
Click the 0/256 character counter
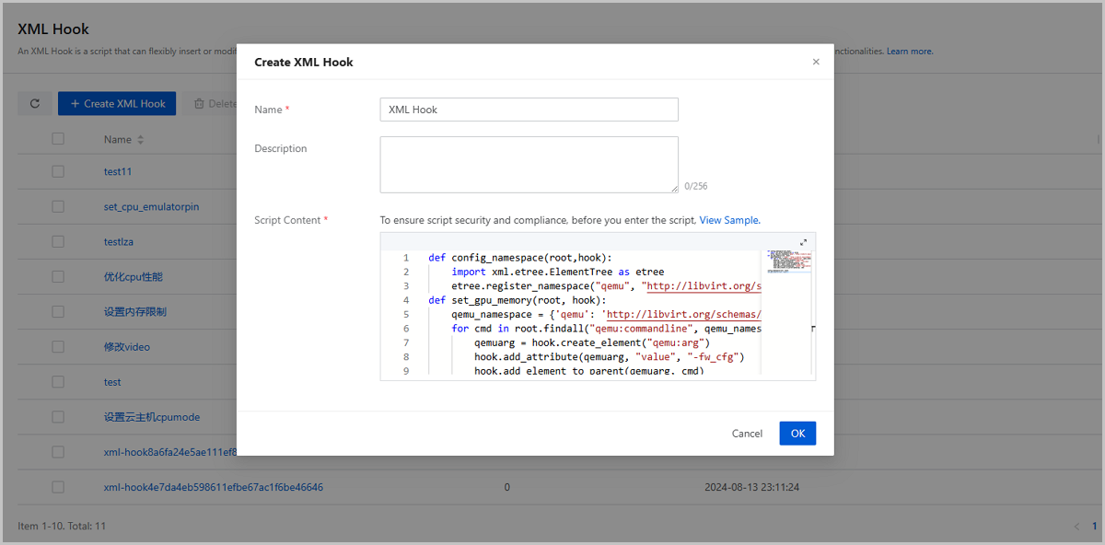click(x=696, y=186)
